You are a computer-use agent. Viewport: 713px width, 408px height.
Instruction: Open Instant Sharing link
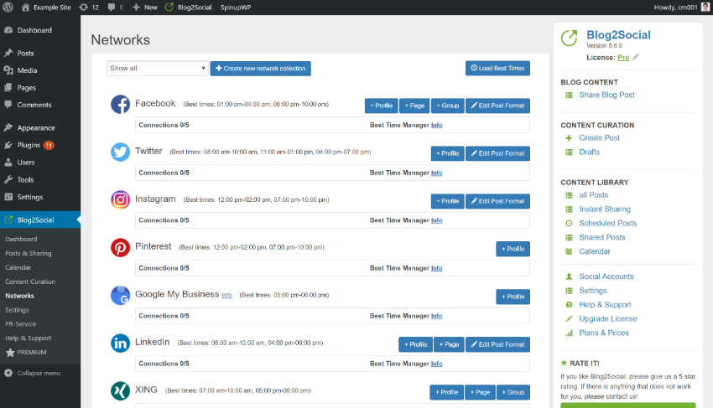pos(605,209)
